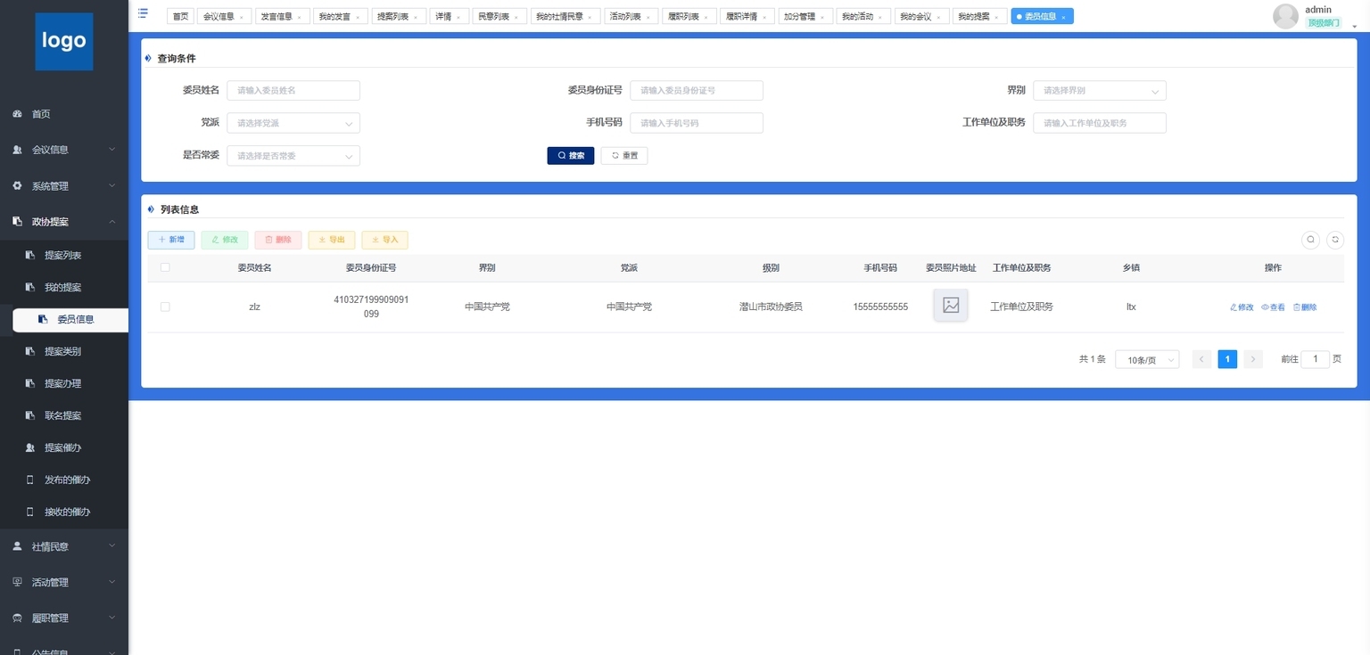This screenshot has width=1370, height=655.
Task: Collapse the 政协提案 sidebar menu
Action: [112, 222]
